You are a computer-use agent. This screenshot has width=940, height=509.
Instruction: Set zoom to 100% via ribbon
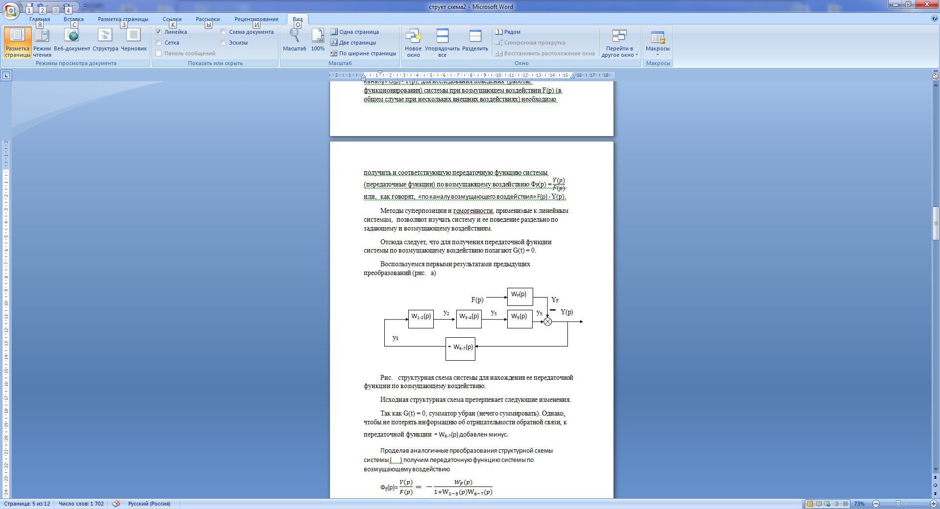click(318, 40)
